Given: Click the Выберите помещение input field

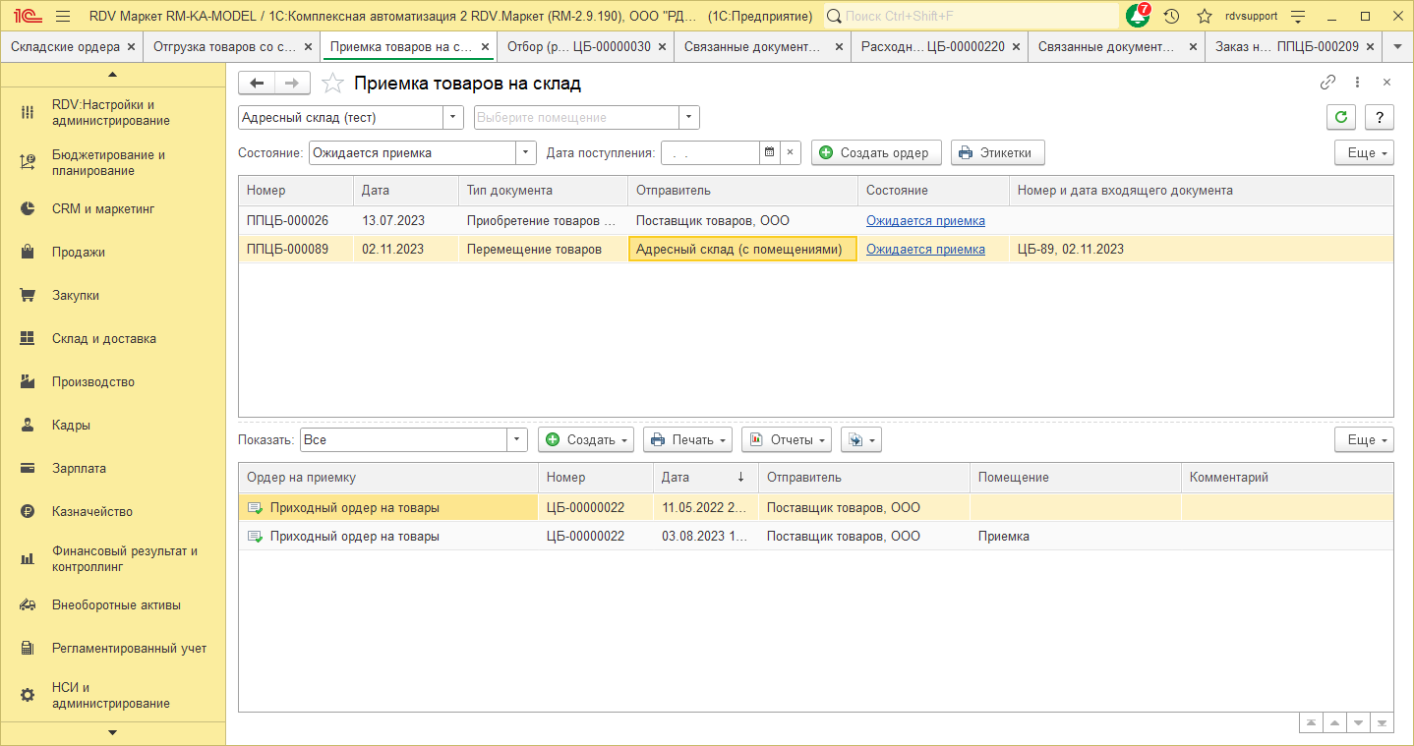Looking at the screenshot, I should [575, 118].
